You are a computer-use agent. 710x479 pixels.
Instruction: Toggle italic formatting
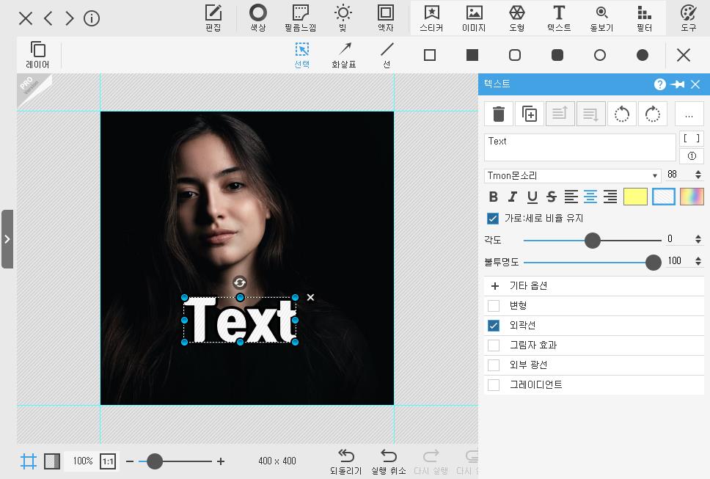click(513, 197)
